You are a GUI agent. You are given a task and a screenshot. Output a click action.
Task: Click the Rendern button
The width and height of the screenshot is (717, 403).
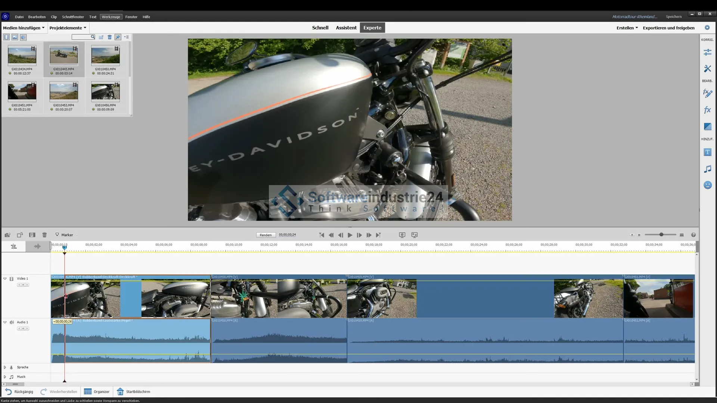(266, 235)
